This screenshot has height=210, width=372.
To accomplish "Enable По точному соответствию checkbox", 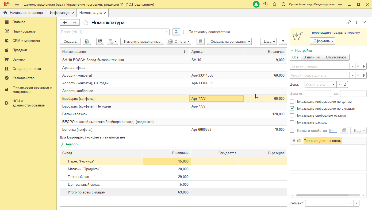I will coord(185,32).
